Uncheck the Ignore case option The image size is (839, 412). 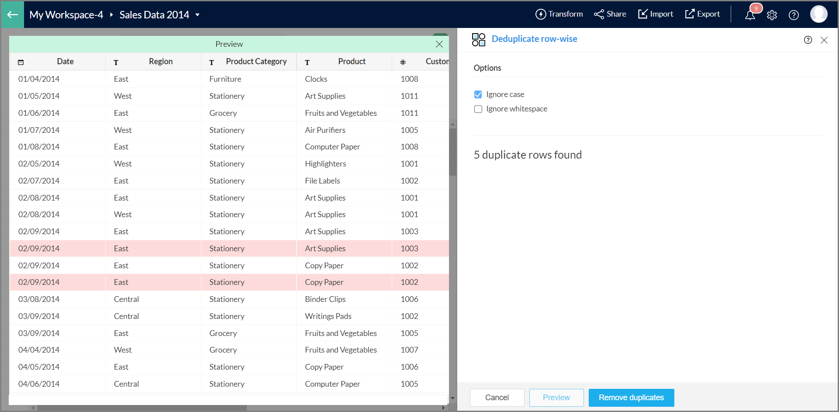pyautogui.click(x=478, y=94)
